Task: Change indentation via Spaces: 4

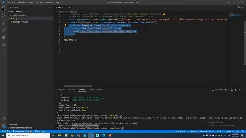Action: click(x=203, y=131)
